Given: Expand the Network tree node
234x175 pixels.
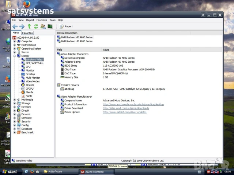Looking at the screenshot, I should (x=15, y=107).
